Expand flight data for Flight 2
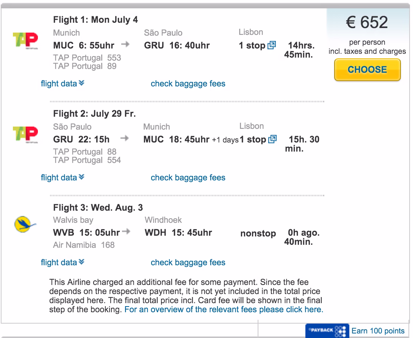The height and width of the screenshot is (338, 413). [x=63, y=178]
